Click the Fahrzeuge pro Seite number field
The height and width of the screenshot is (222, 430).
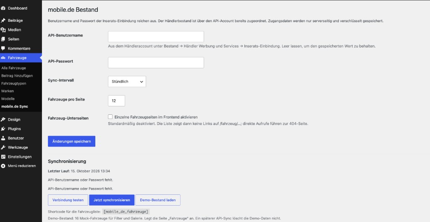coord(117,101)
